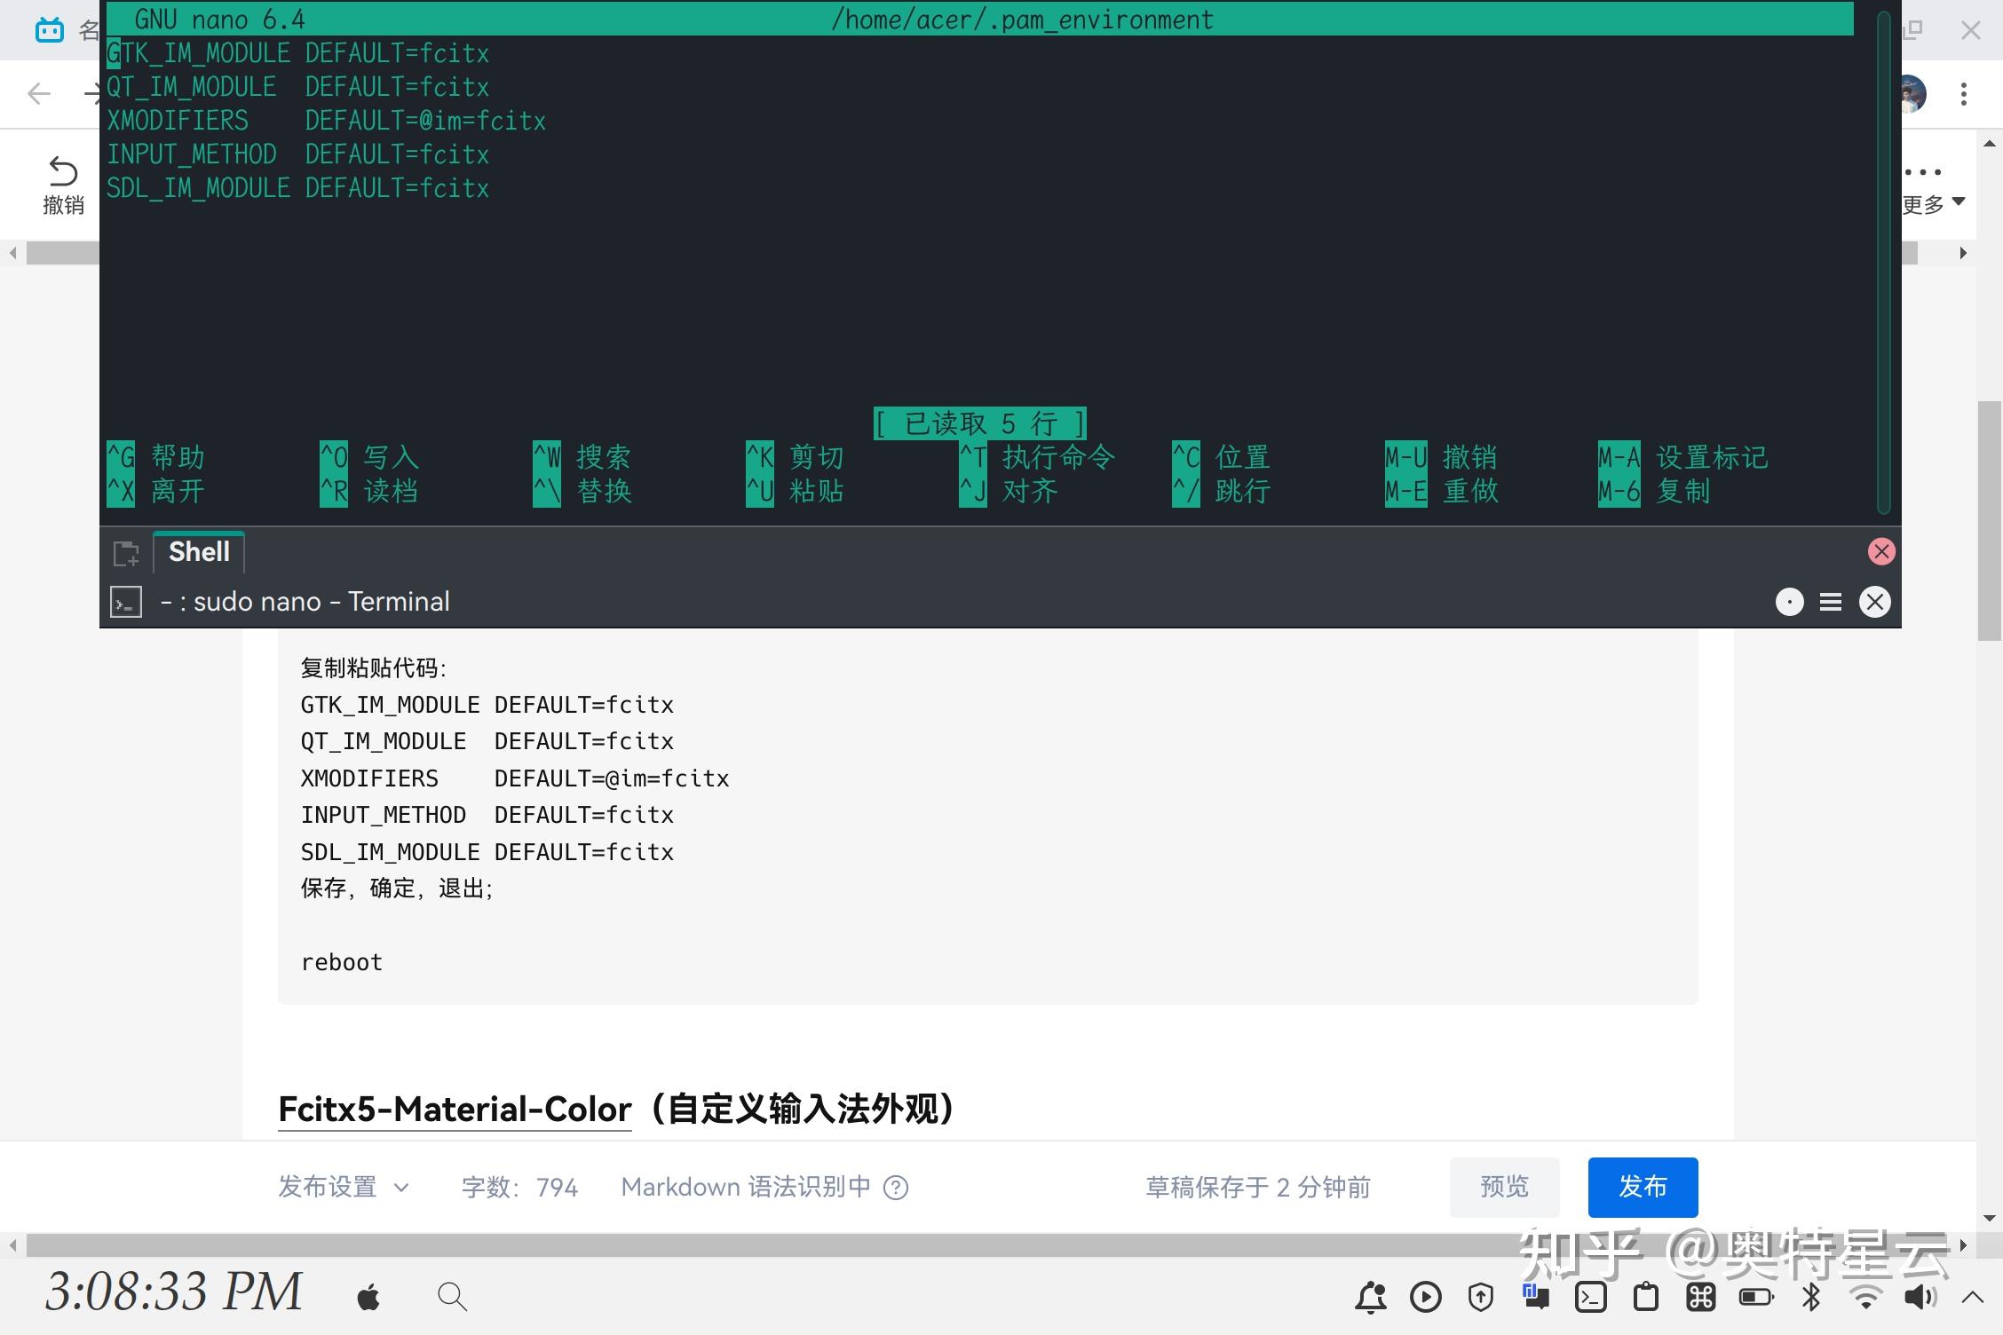The height and width of the screenshot is (1335, 2003).
Task: Toggle the fcitx input method tray icon
Action: pyautogui.click(x=1537, y=1297)
